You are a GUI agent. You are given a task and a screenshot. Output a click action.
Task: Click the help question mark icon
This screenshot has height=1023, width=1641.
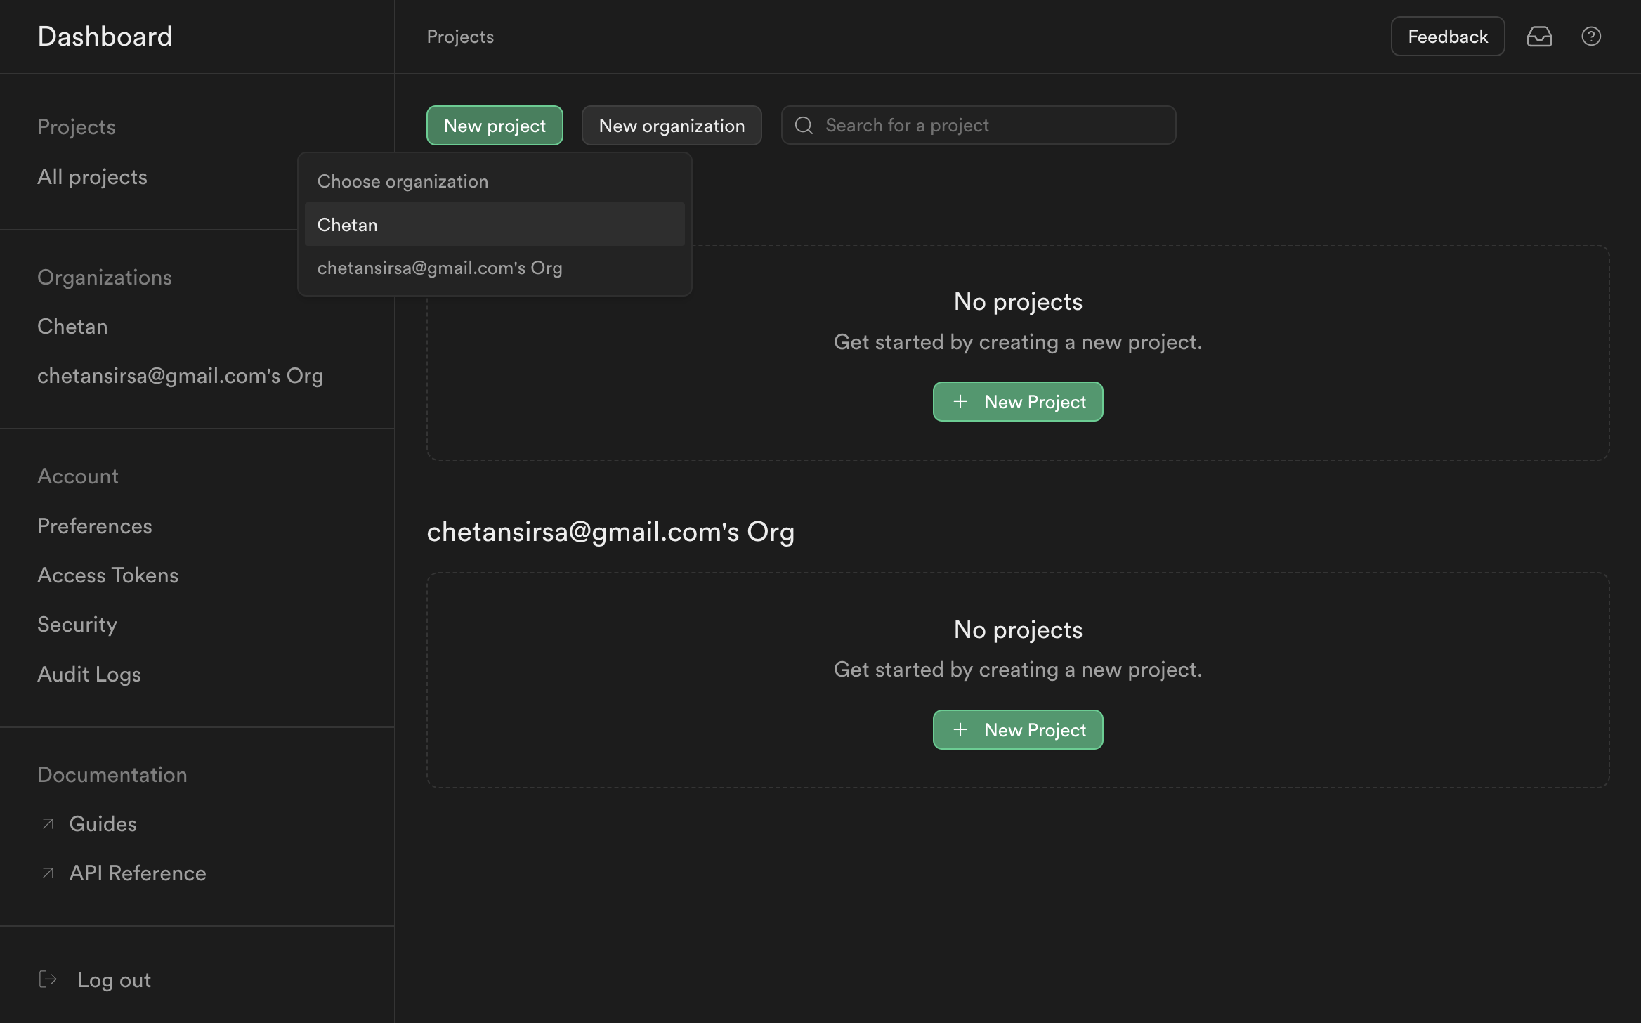click(x=1591, y=37)
